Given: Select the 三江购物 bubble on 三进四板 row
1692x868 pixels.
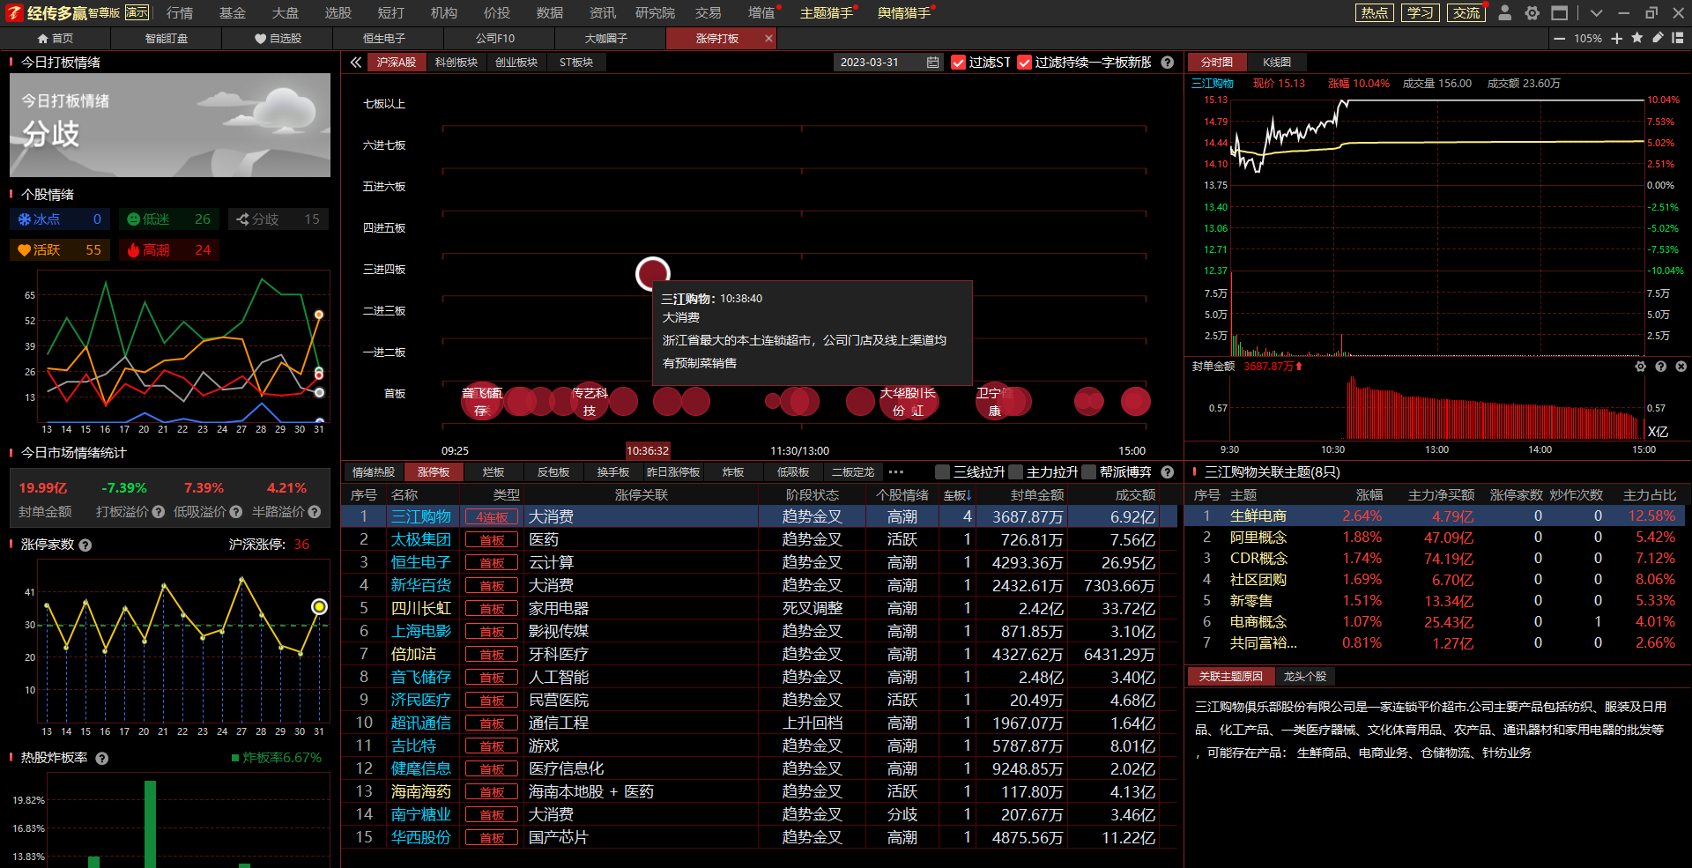Looking at the screenshot, I should pos(653,274).
